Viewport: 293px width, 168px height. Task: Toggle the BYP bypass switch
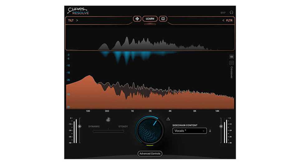pos(223,13)
